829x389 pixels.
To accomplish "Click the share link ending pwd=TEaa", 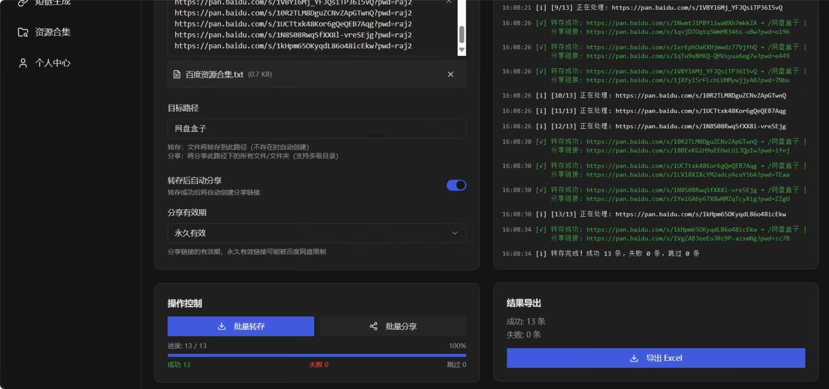I will (x=688, y=174).
